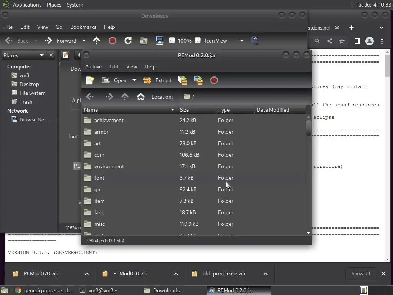Go up one level in archive
Screen dimensions: 393x295
(125, 97)
